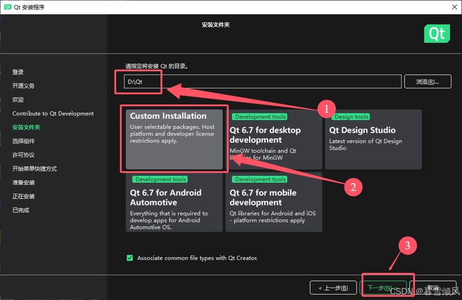Close the Qt installer window
This screenshot has height=300, width=462.
click(x=455, y=7)
